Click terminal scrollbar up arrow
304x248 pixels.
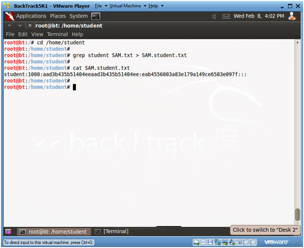(297, 43)
